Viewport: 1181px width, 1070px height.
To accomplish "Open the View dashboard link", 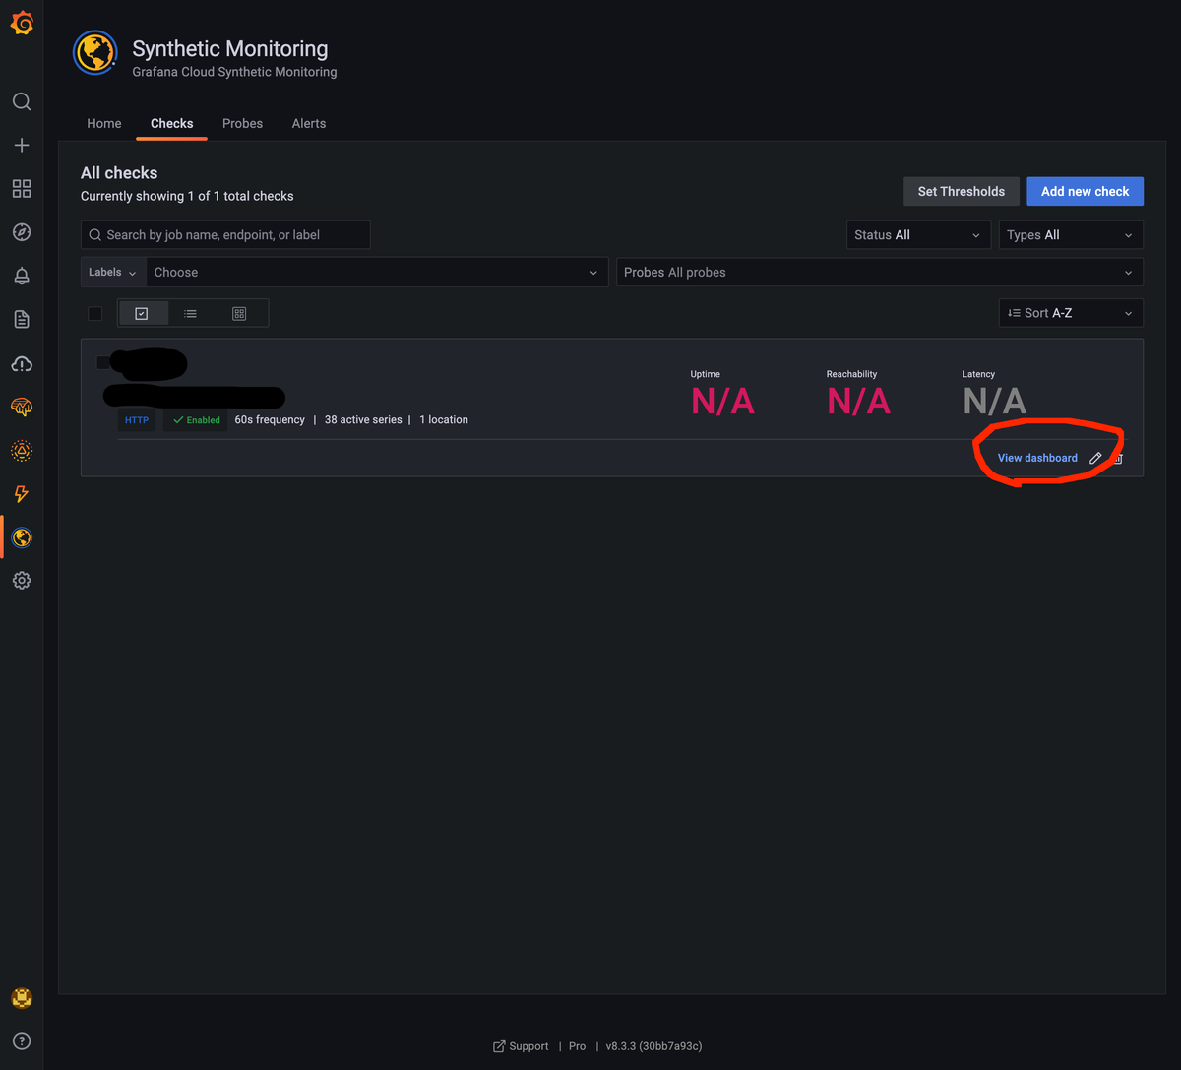I will 1037,458.
